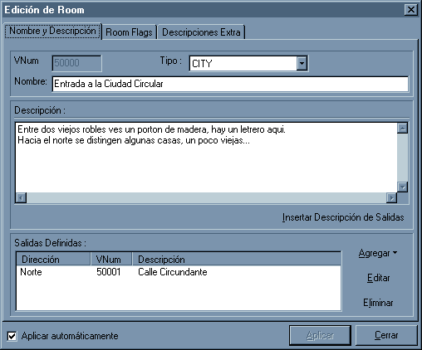Click the VNum column header in exits list
This screenshot has height=350, width=422.
pos(111,260)
